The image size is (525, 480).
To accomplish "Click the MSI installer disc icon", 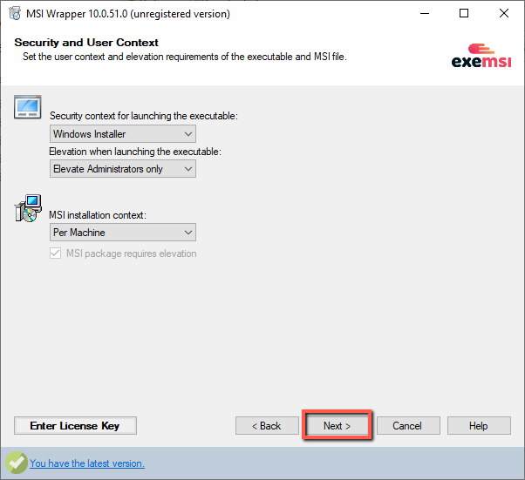I will tap(28, 208).
